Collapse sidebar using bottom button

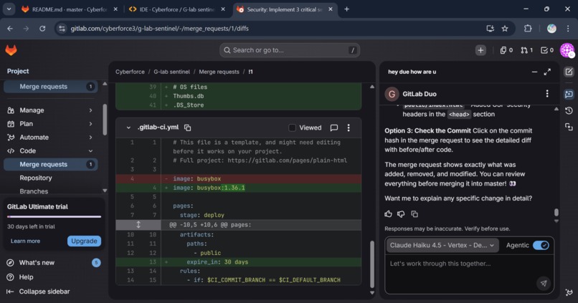(38, 292)
